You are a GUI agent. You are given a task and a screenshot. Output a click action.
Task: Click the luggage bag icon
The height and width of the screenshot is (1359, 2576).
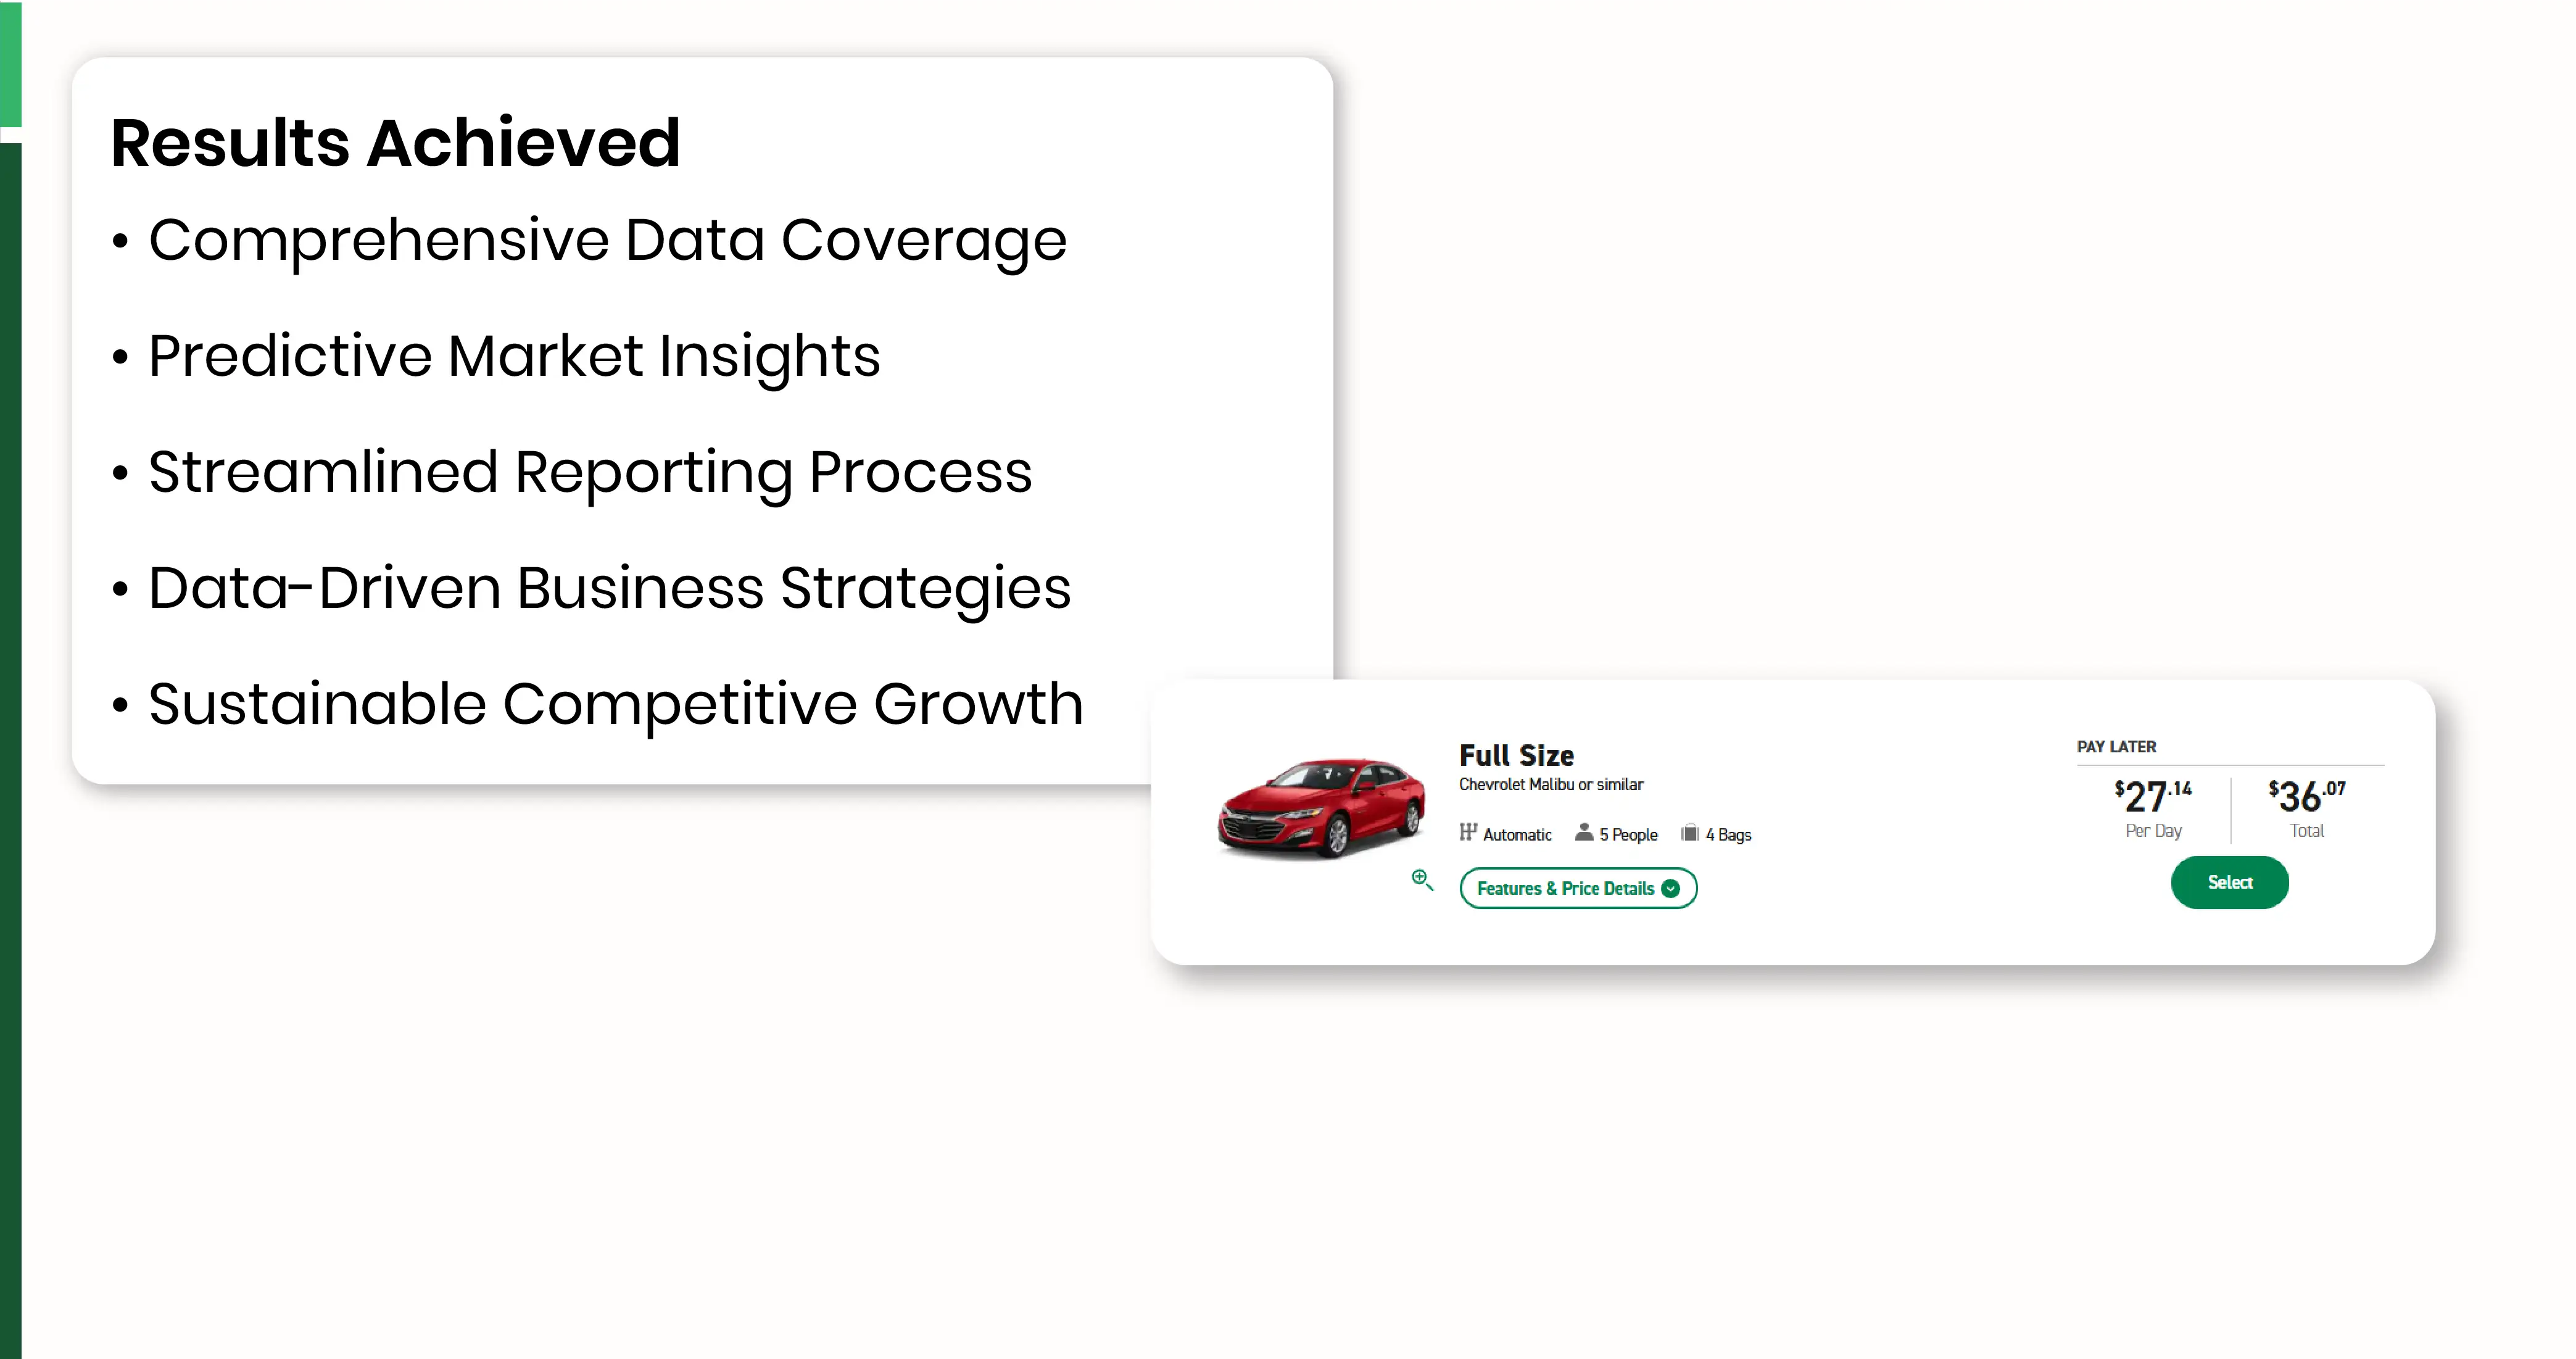tap(1690, 832)
